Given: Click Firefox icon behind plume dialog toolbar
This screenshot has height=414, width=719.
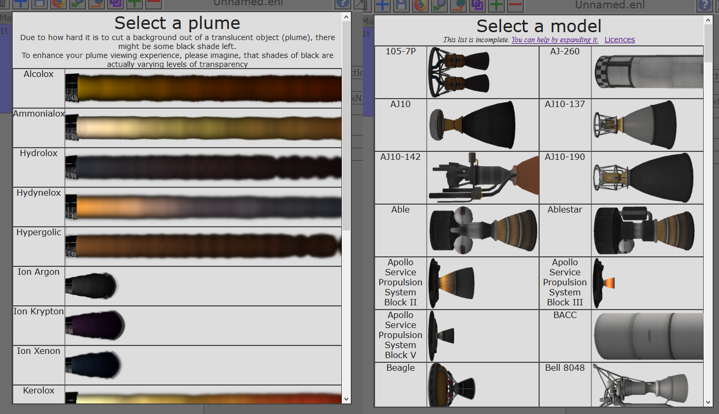Looking at the screenshot, I should click(59, 4).
